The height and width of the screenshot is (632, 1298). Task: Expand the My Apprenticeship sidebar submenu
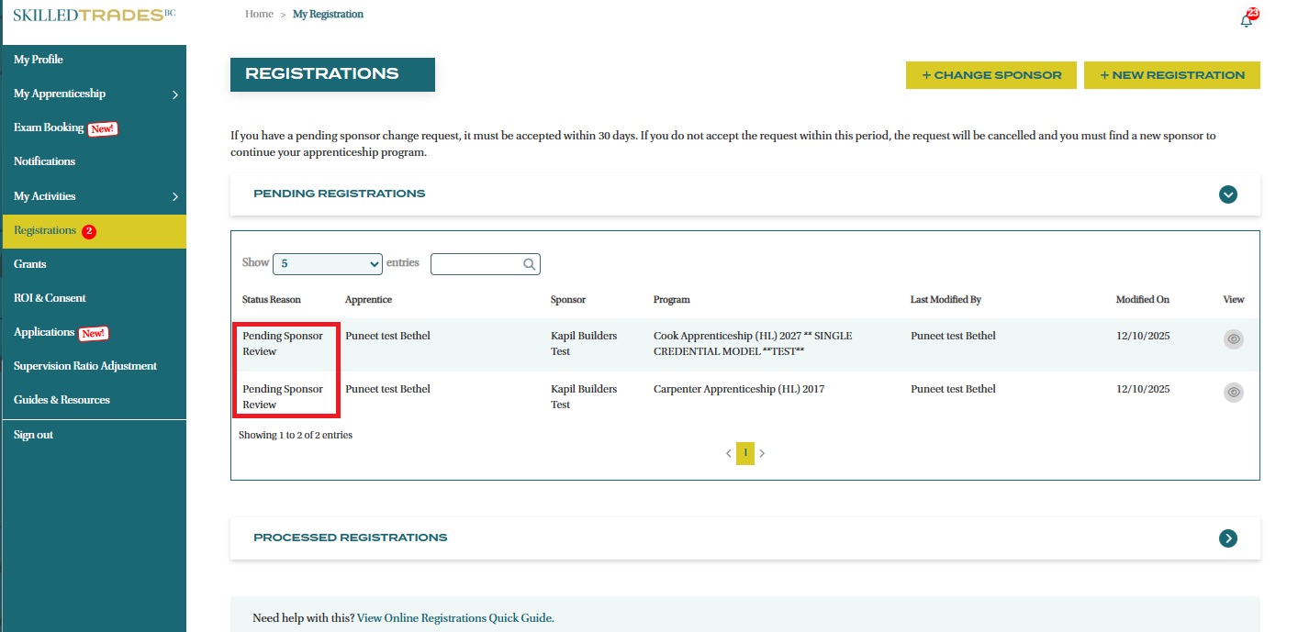pyautogui.click(x=174, y=94)
